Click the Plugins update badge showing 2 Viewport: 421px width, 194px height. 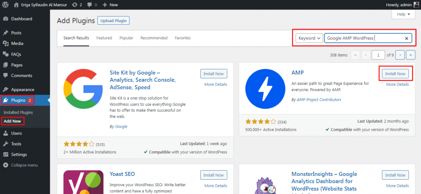[x=30, y=100]
